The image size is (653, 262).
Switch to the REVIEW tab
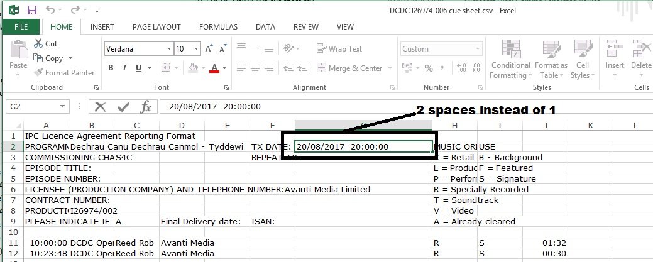pyautogui.click(x=305, y=26)
